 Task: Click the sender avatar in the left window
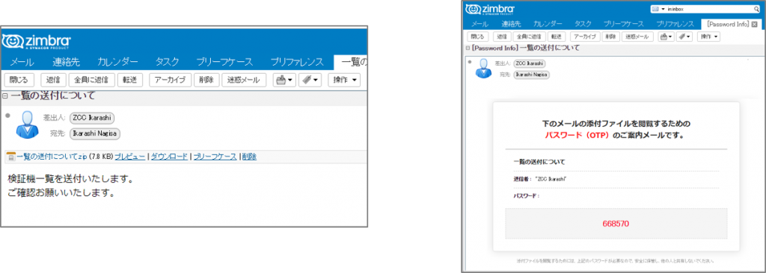click(27, 125)
